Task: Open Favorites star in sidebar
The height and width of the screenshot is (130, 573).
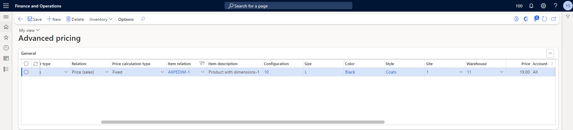Action: coord(6,37)
